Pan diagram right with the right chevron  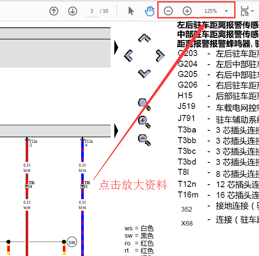coord(160,56)
